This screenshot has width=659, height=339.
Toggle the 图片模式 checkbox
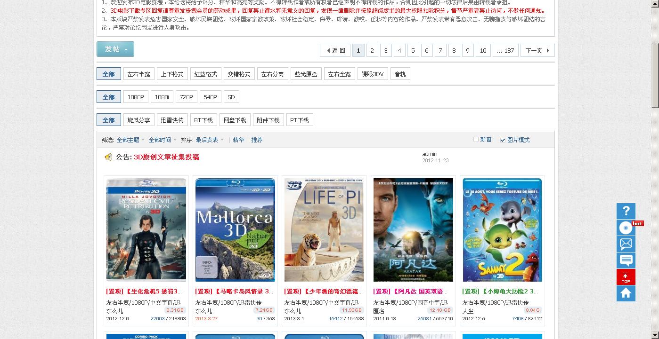[503, 140]
